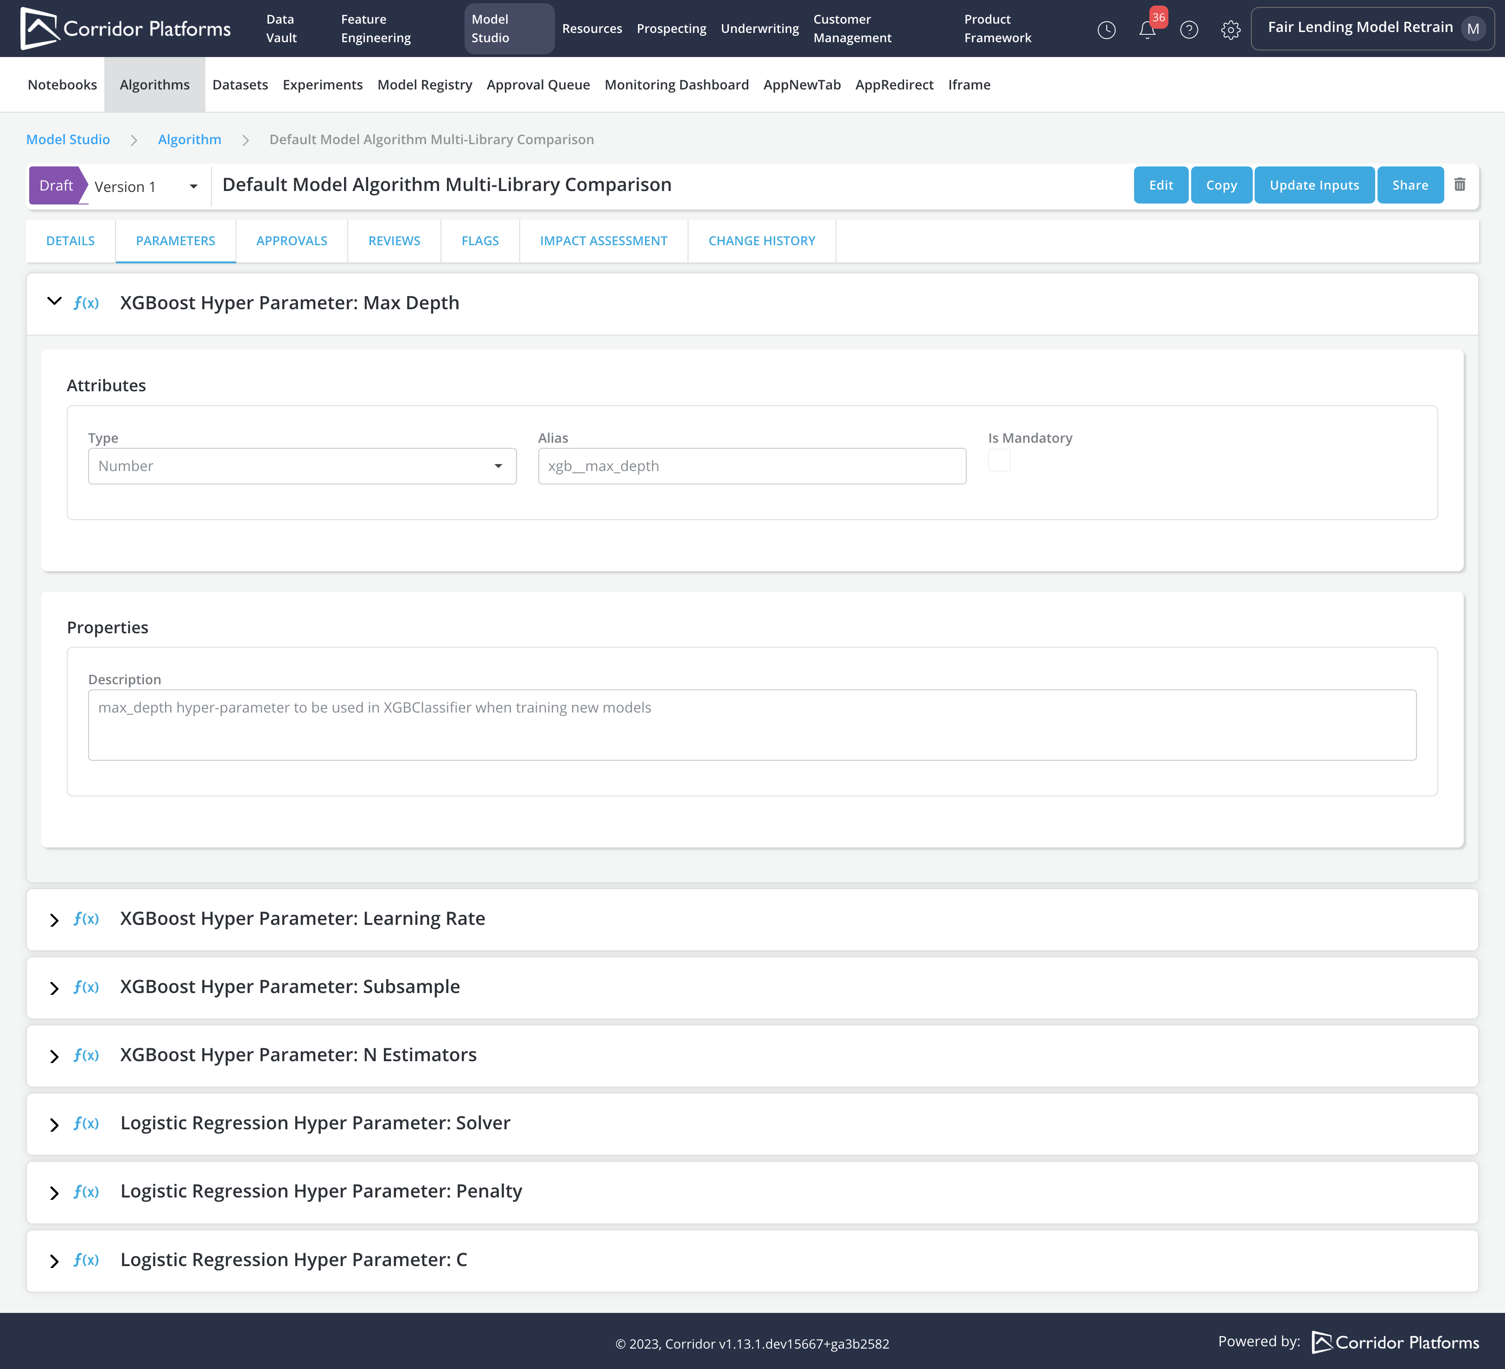The height and width of the screenshot is (1369, 1505).
Task: Click the user avatar M icon
Action: 1472,29
